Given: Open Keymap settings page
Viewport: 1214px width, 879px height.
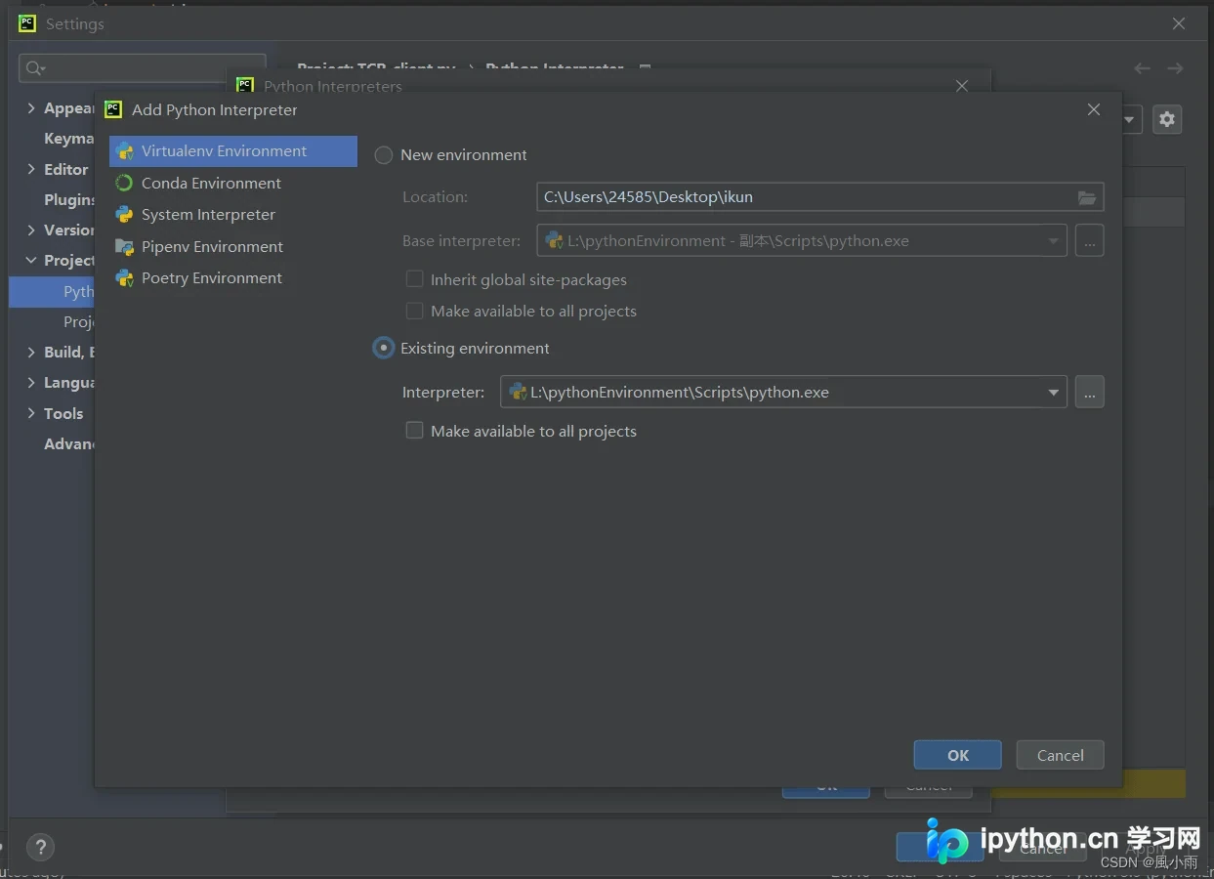Looking at the screenshot, I should pos(68,139).
